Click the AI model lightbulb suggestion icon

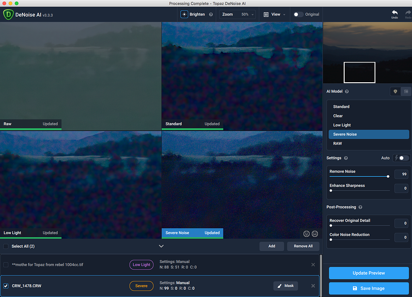(395, 91)
